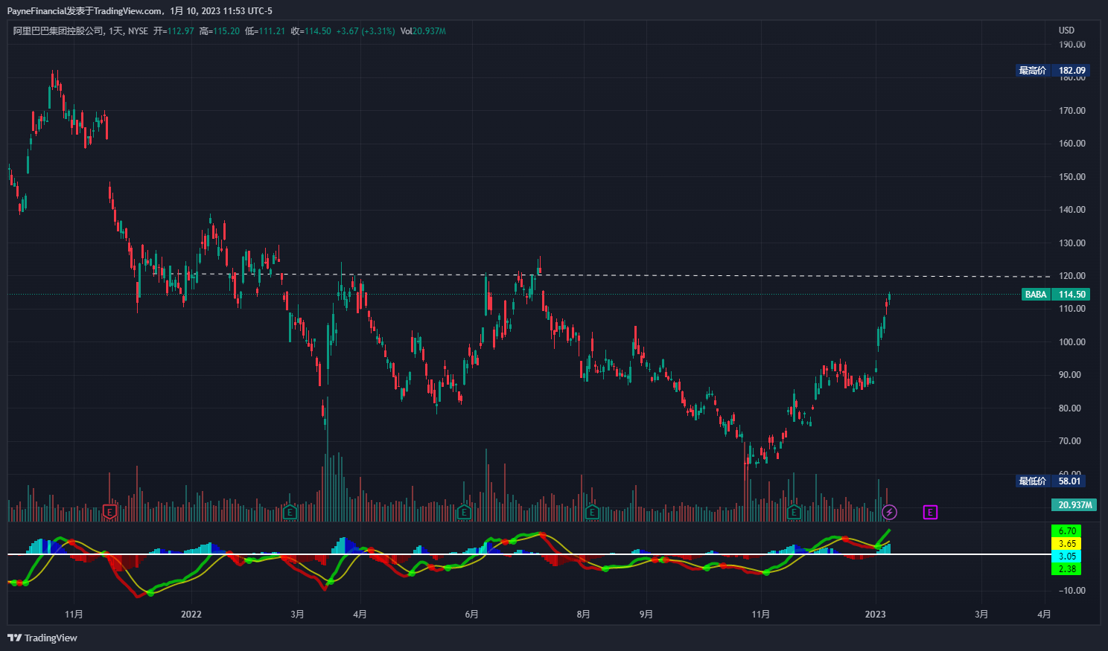Click the BABA 114.50 last price label
Screen dimensions: 1108x651
click(1056, 295)
